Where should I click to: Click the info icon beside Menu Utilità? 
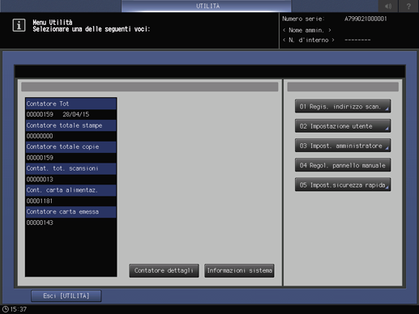(x=19, y=25)
